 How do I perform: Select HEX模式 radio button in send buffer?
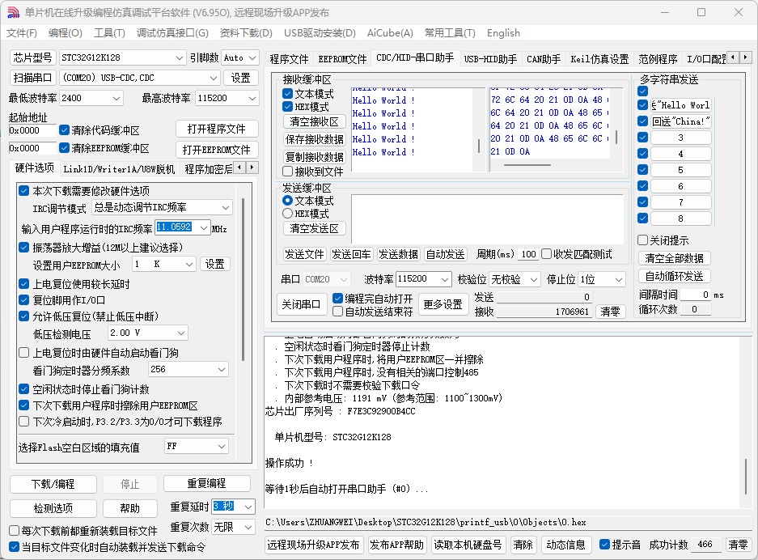[x=287, y=214]
